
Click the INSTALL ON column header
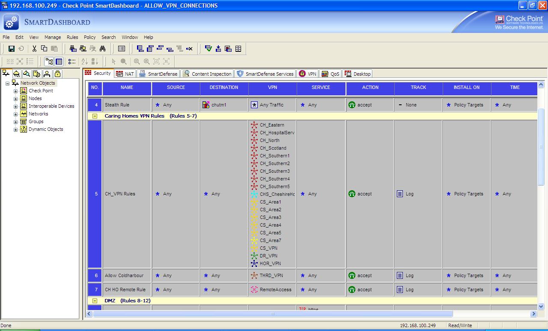[467, 89]
